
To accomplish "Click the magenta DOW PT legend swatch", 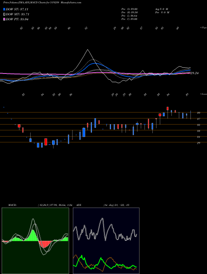I will pyautogui.click(x=5, y=19).
